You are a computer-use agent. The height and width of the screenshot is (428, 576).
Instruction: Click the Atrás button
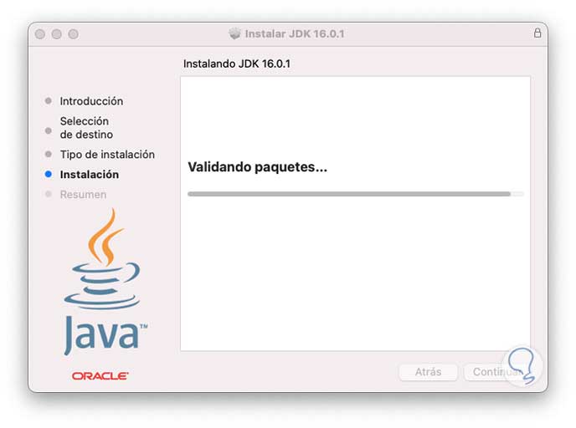pyautogui.click(x=429, y=372)
